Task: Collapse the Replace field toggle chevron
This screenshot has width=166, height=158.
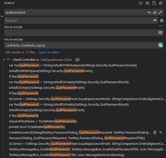Action: tap(2, 16)
